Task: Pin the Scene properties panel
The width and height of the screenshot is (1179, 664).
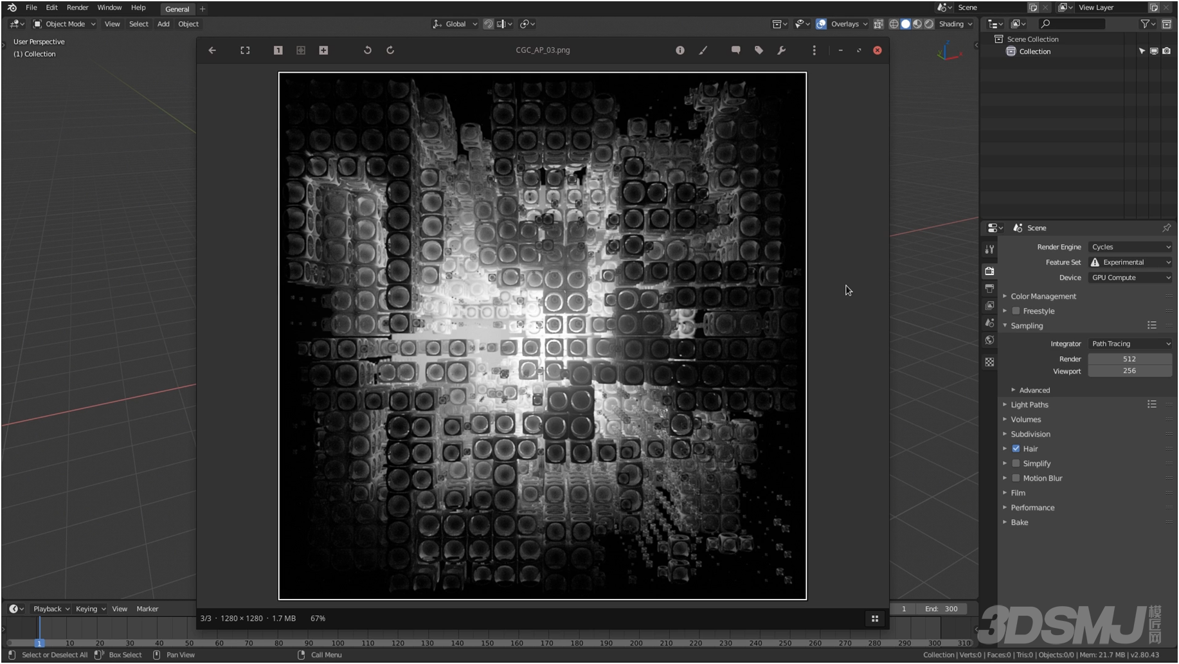Action: pos(1166,228)
